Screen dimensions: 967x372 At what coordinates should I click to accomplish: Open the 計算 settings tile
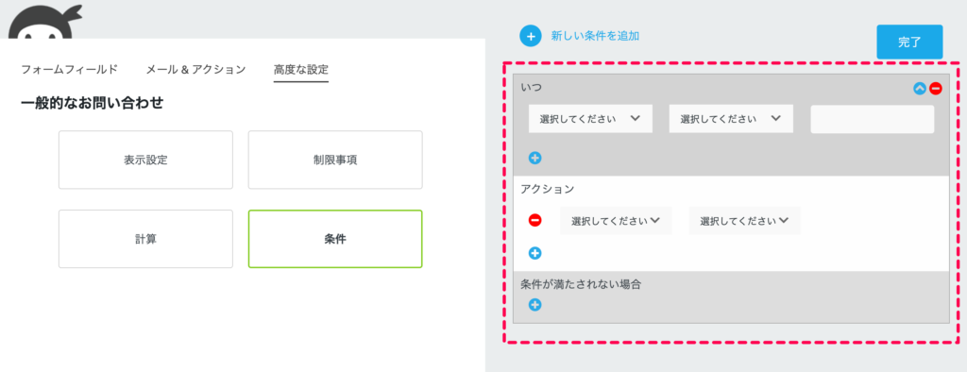coord(145,239)
